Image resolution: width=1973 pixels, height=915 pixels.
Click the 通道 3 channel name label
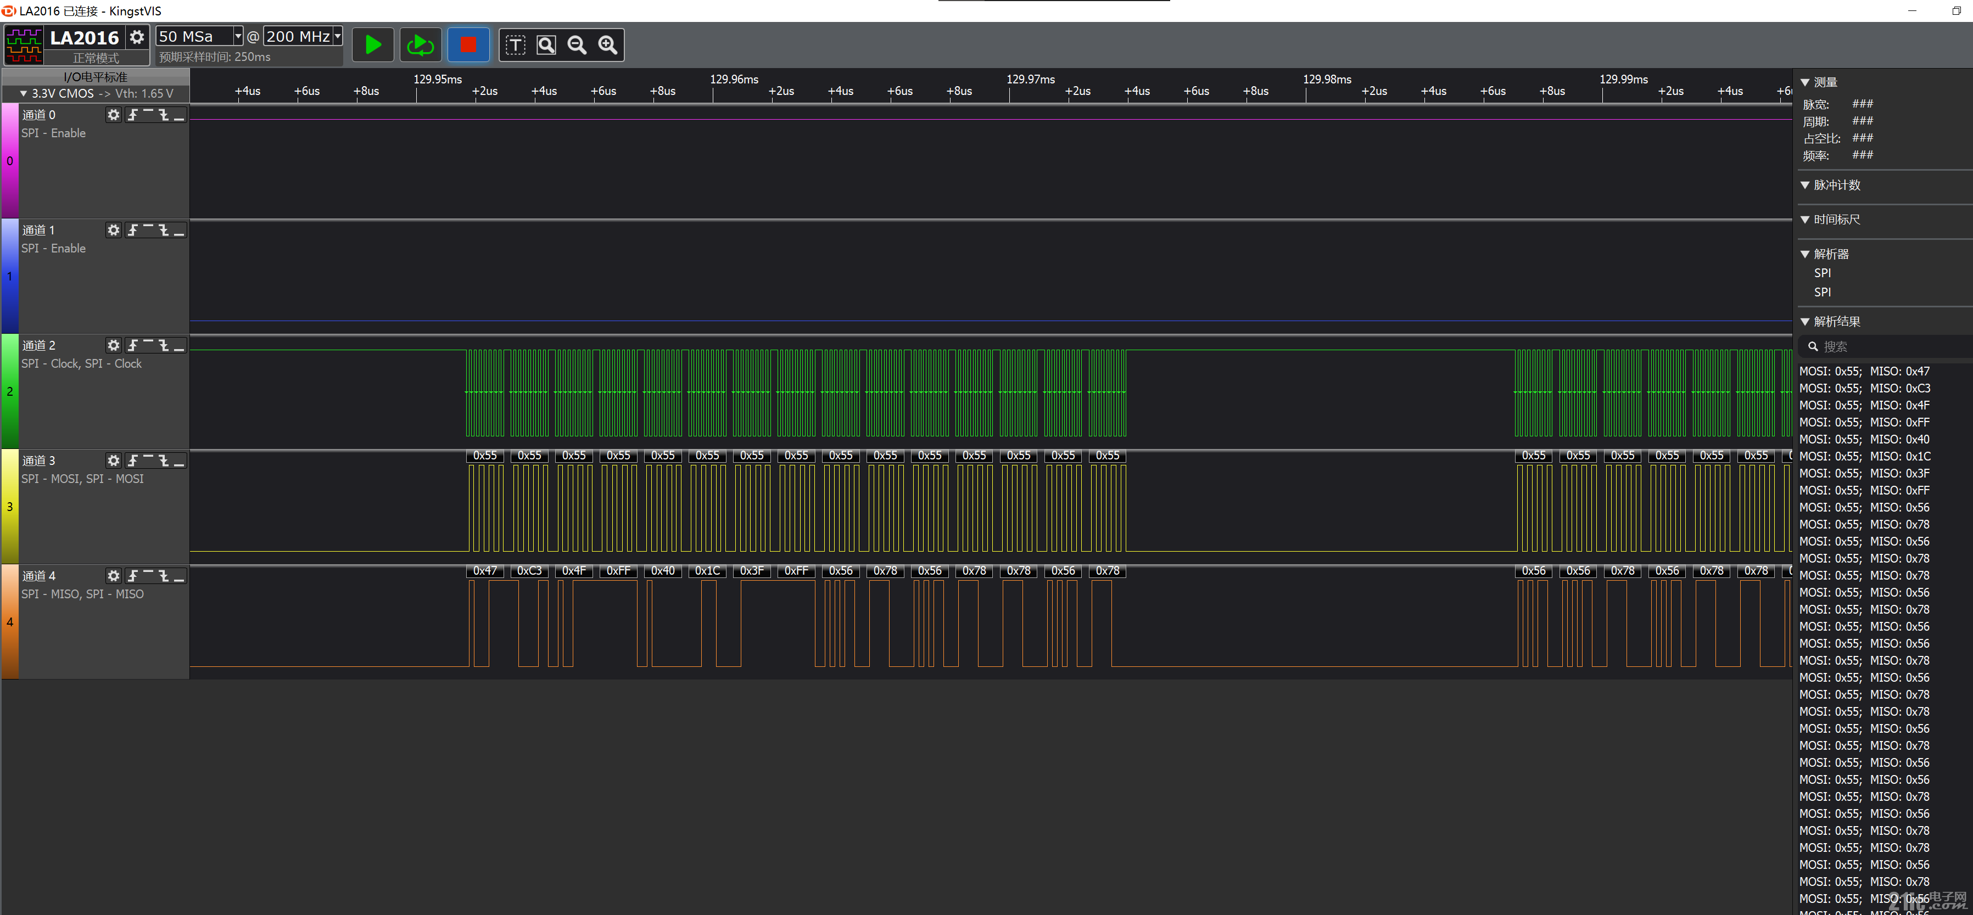39,461
